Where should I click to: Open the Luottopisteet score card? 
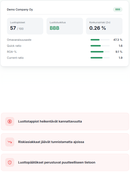[x=25, y=26]
